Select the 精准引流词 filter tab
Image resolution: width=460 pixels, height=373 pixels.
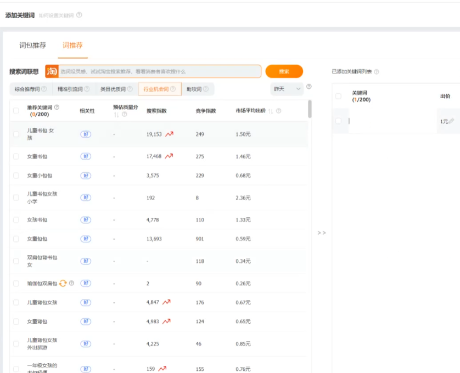73,89
